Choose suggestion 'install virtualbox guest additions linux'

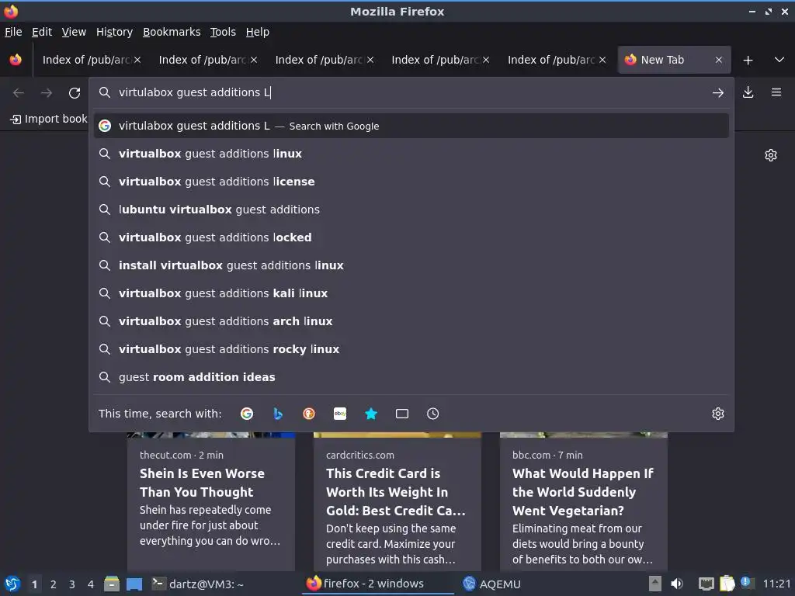(411, 265)
